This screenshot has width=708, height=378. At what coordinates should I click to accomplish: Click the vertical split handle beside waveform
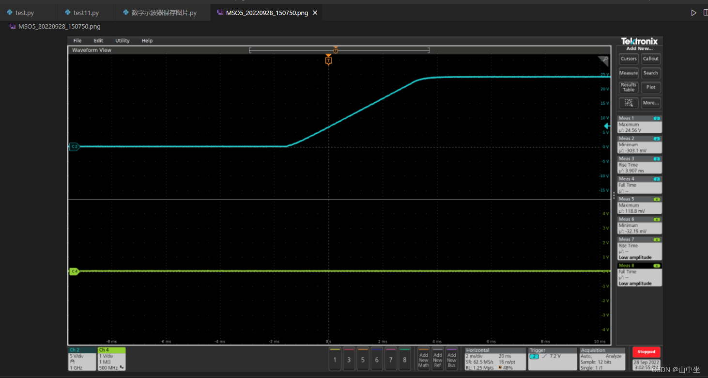click(x=614, y=196)
